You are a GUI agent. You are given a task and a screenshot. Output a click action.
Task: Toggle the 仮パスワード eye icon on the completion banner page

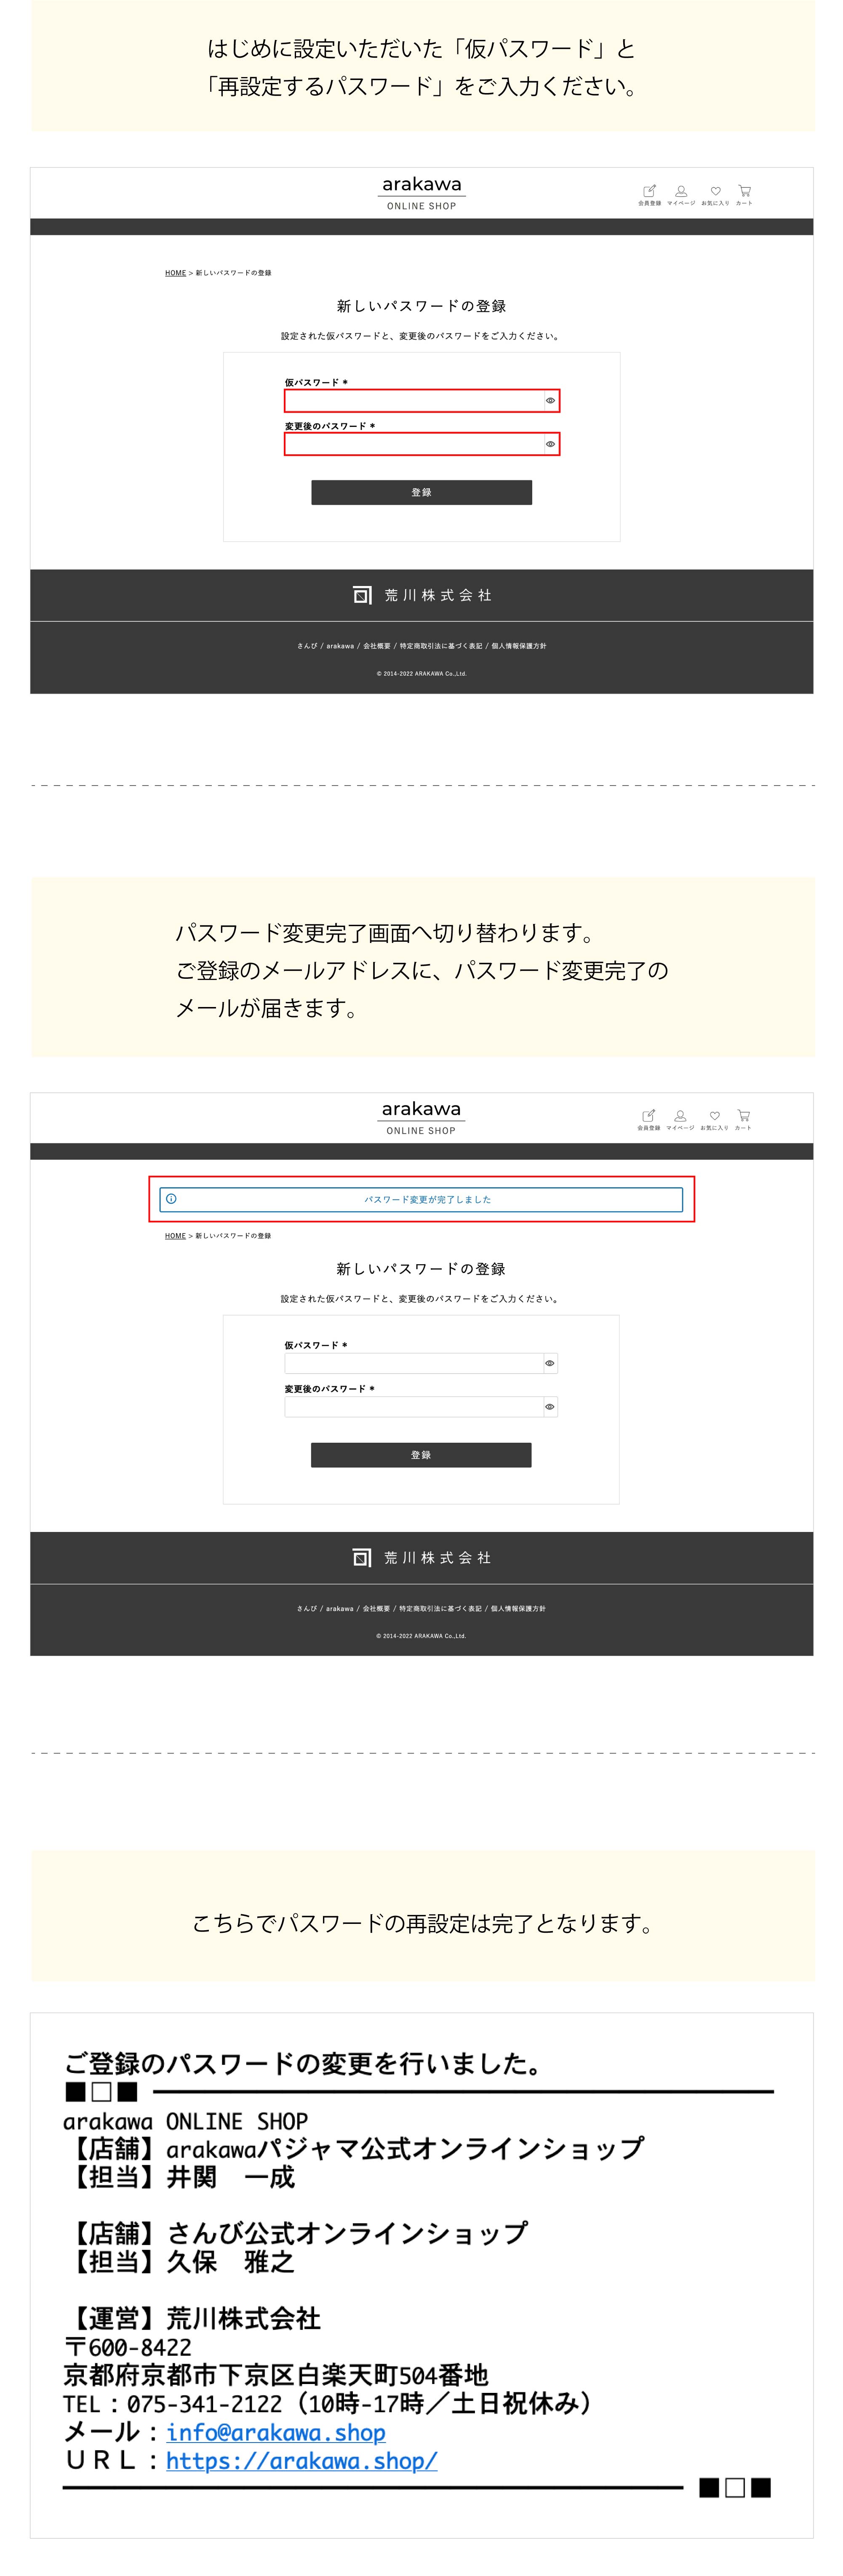(x=549, y=1363)
